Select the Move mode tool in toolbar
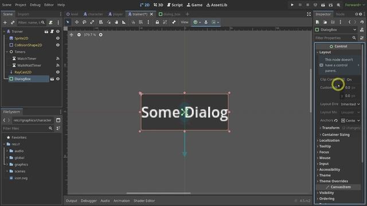 click(x=76, y=22)
